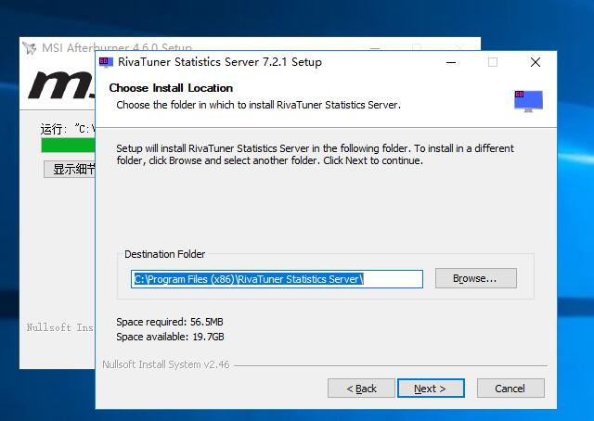
Task: Minimize the RivaTuner Setup window
Action: pyautogui.click(x=451, y=62)
